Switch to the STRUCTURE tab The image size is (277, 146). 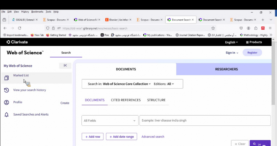pyautogui.click(x=156, y=100)
